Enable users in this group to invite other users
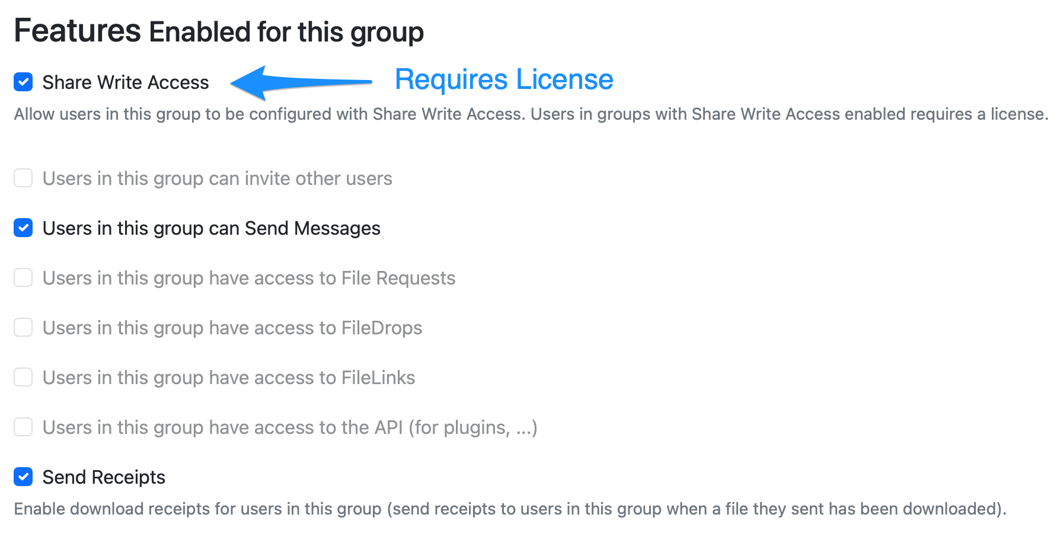Screen dimensions: 1060x543 pos(23,178)
